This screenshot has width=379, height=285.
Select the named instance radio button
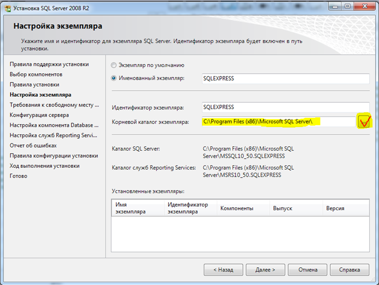tap(113, 79)
